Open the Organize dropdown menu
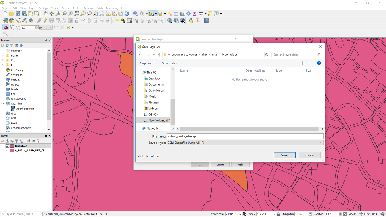Viewport: 386px width, 217px height. [x=147, y=63]
